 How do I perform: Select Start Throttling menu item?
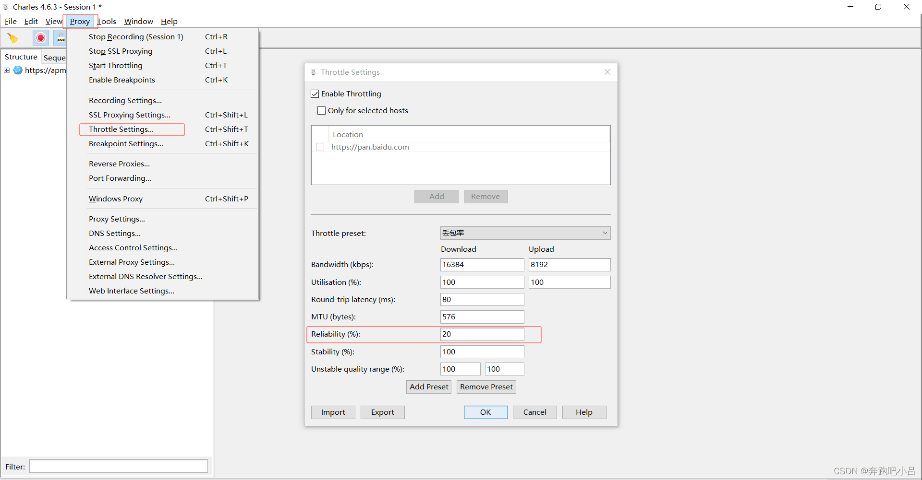(x=163, y=66)
